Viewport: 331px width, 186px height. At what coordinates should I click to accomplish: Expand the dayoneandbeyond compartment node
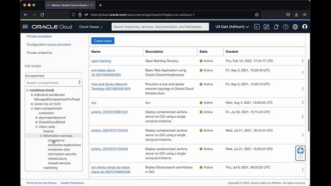click(37, 118)
